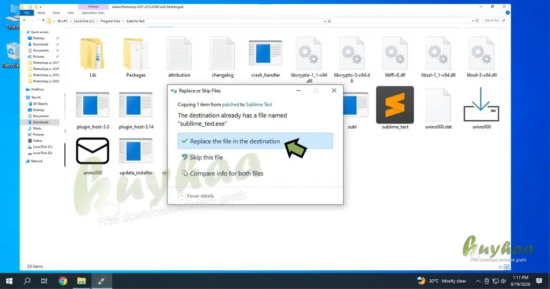Select Downloads under This PC
The width and height of the screenshot is (550, 289).
41,122
